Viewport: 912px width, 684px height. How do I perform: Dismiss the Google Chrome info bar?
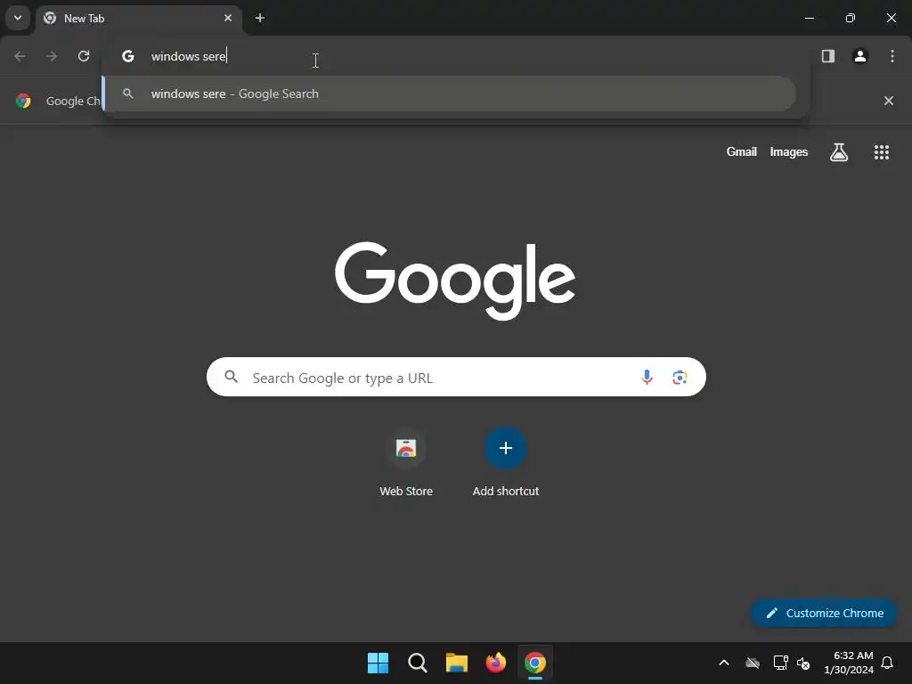pyautogui.click(x=888, y=101)
